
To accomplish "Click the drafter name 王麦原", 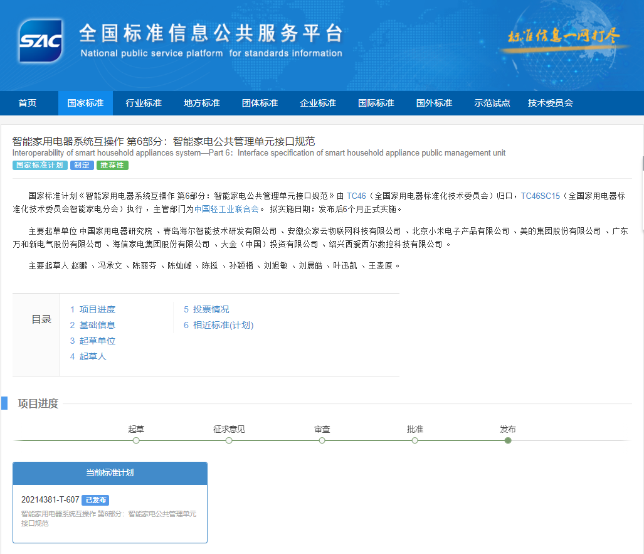I will 381,266.
